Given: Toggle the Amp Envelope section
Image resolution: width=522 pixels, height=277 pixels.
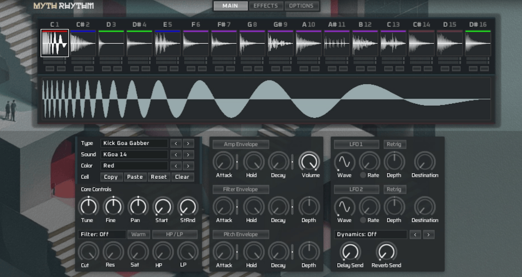Looking at the screenshot, I should (241, 144).
